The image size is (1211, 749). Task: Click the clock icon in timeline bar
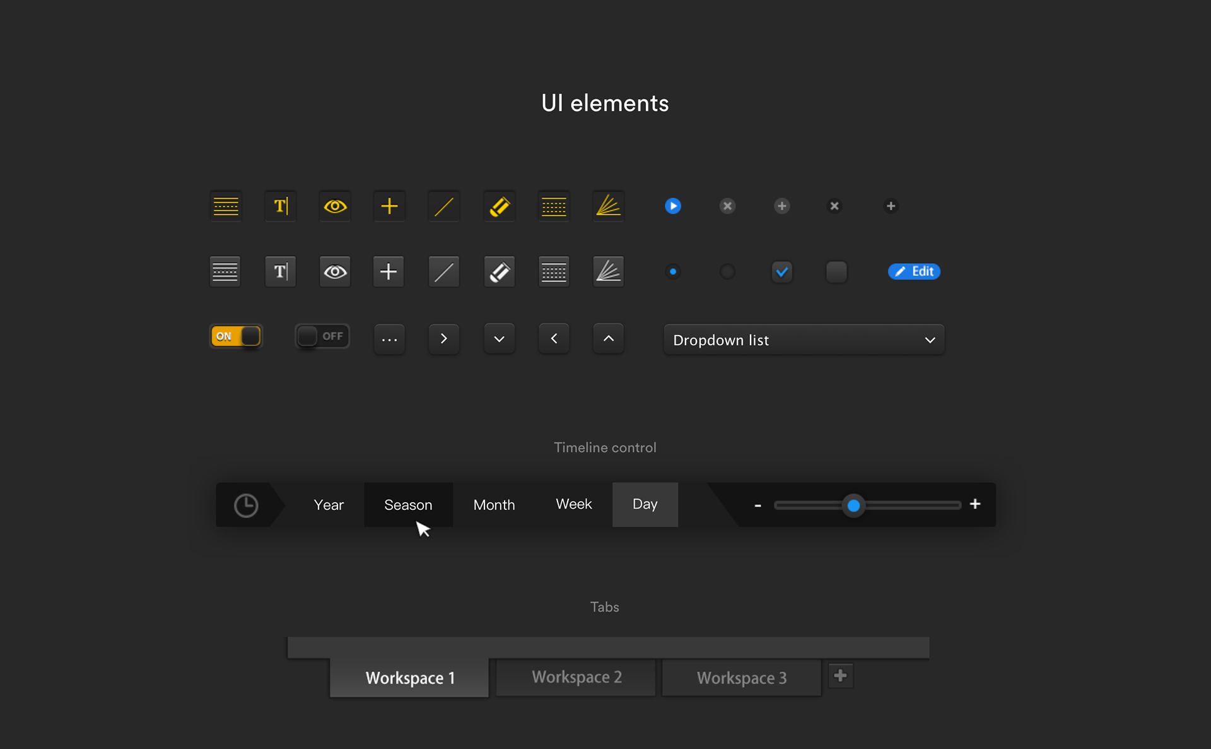point(246,505)
